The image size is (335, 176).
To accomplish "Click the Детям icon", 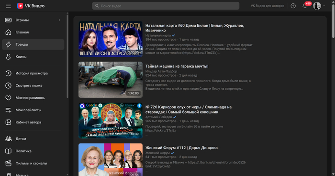I will coord(8,139).
